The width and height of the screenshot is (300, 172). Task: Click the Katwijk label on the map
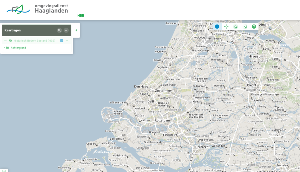tap(157, 60)
